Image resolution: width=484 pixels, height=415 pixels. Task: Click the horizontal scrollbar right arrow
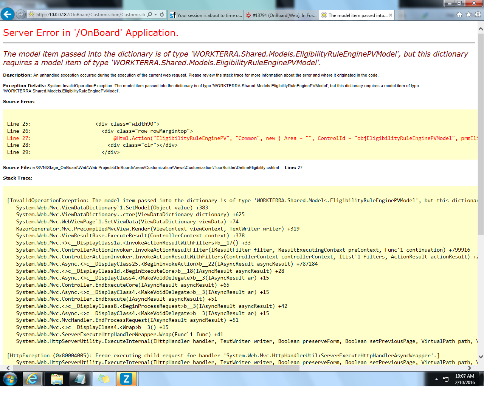tap(469, 368)
